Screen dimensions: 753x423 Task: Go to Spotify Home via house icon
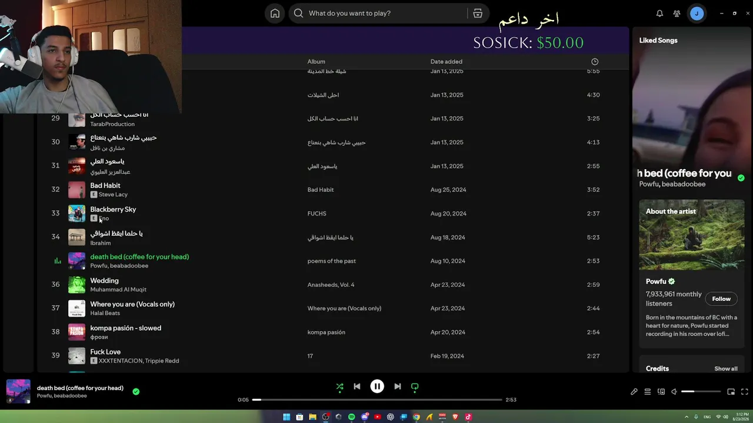coord(275,14)
